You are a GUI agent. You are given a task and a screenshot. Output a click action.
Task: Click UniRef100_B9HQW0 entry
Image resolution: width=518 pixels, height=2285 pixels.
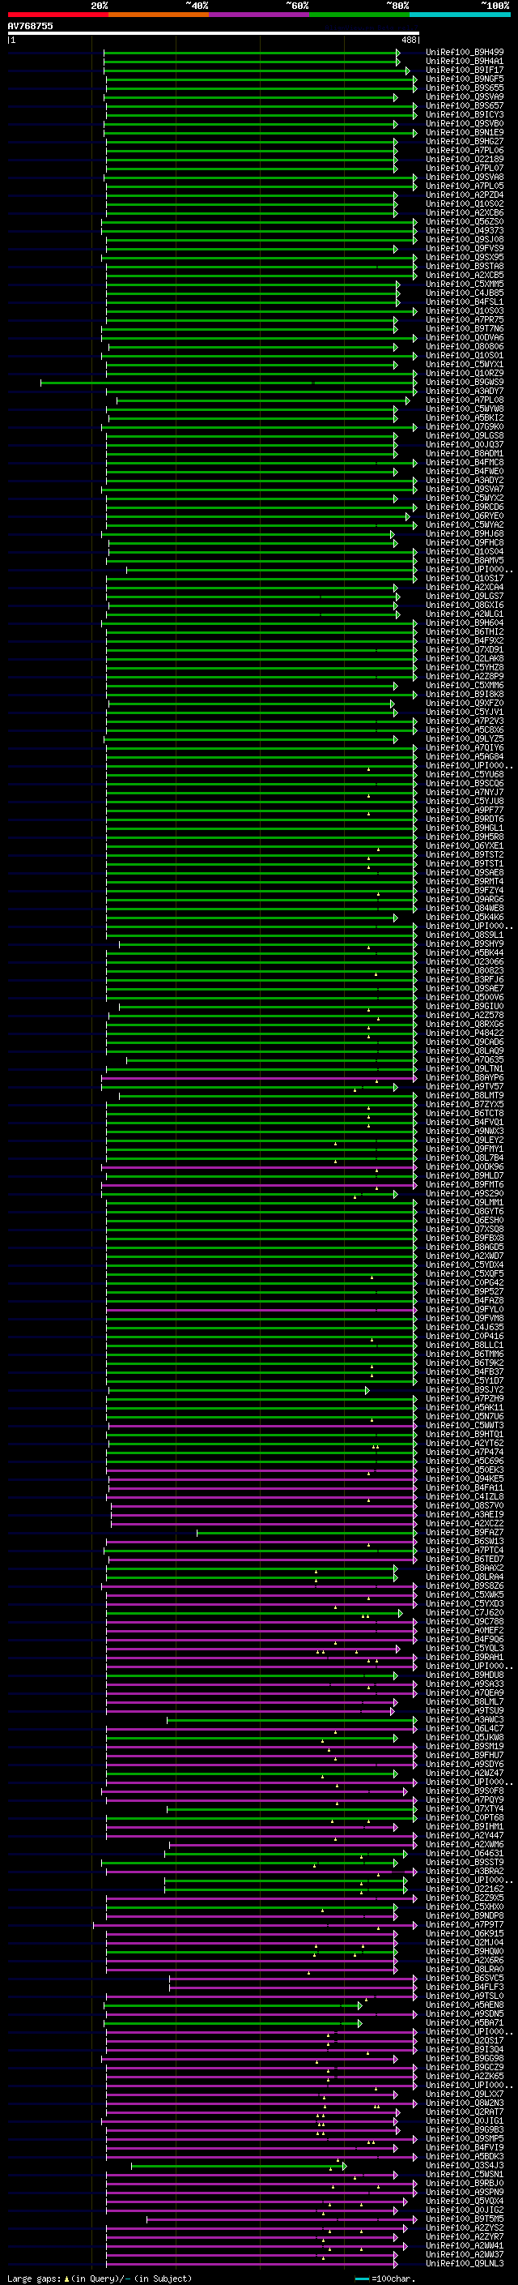click(x=465, y=1950)
